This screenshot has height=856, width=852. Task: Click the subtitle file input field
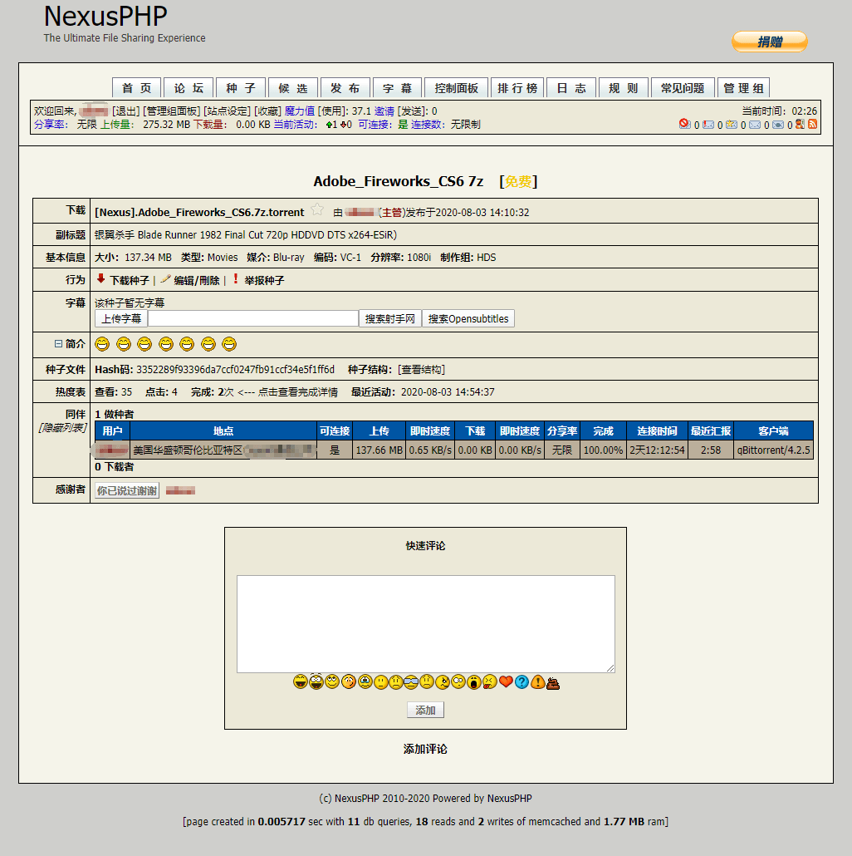click(x=253, y=318)
